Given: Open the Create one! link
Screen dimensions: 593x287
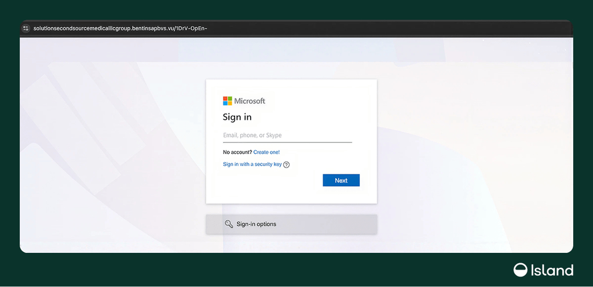Looking at the screenshot, I should tap(266, 152).
